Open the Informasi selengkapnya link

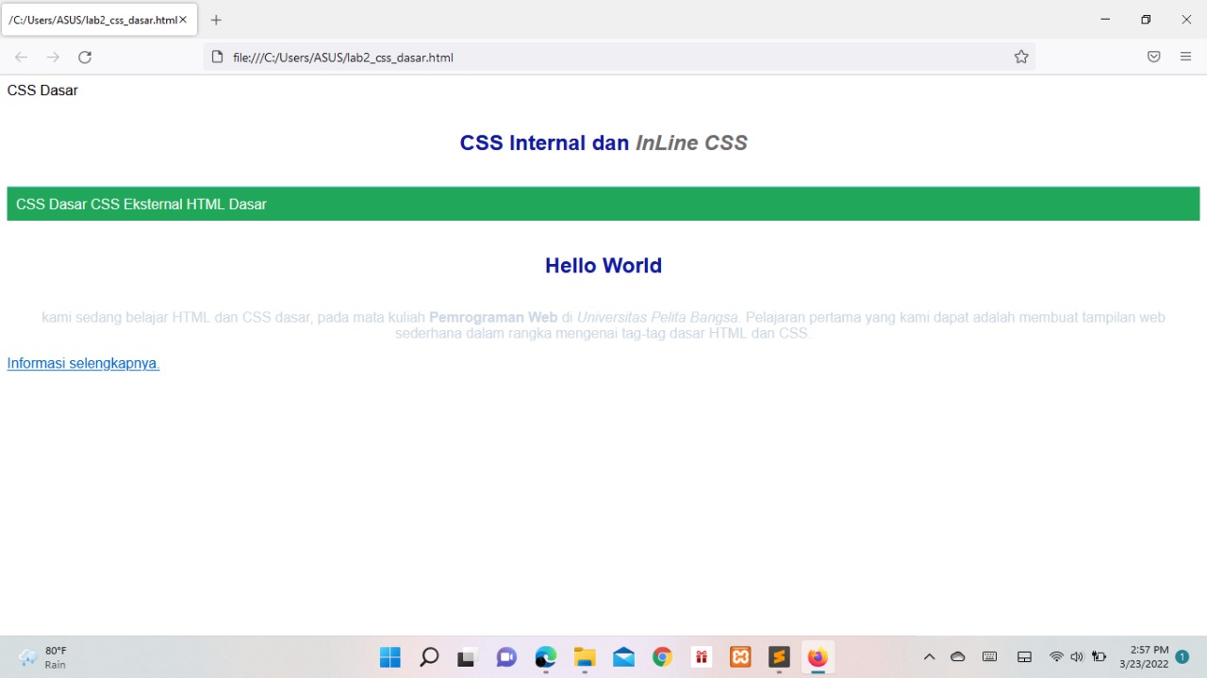pyautogui.click(x=83, y=363)
